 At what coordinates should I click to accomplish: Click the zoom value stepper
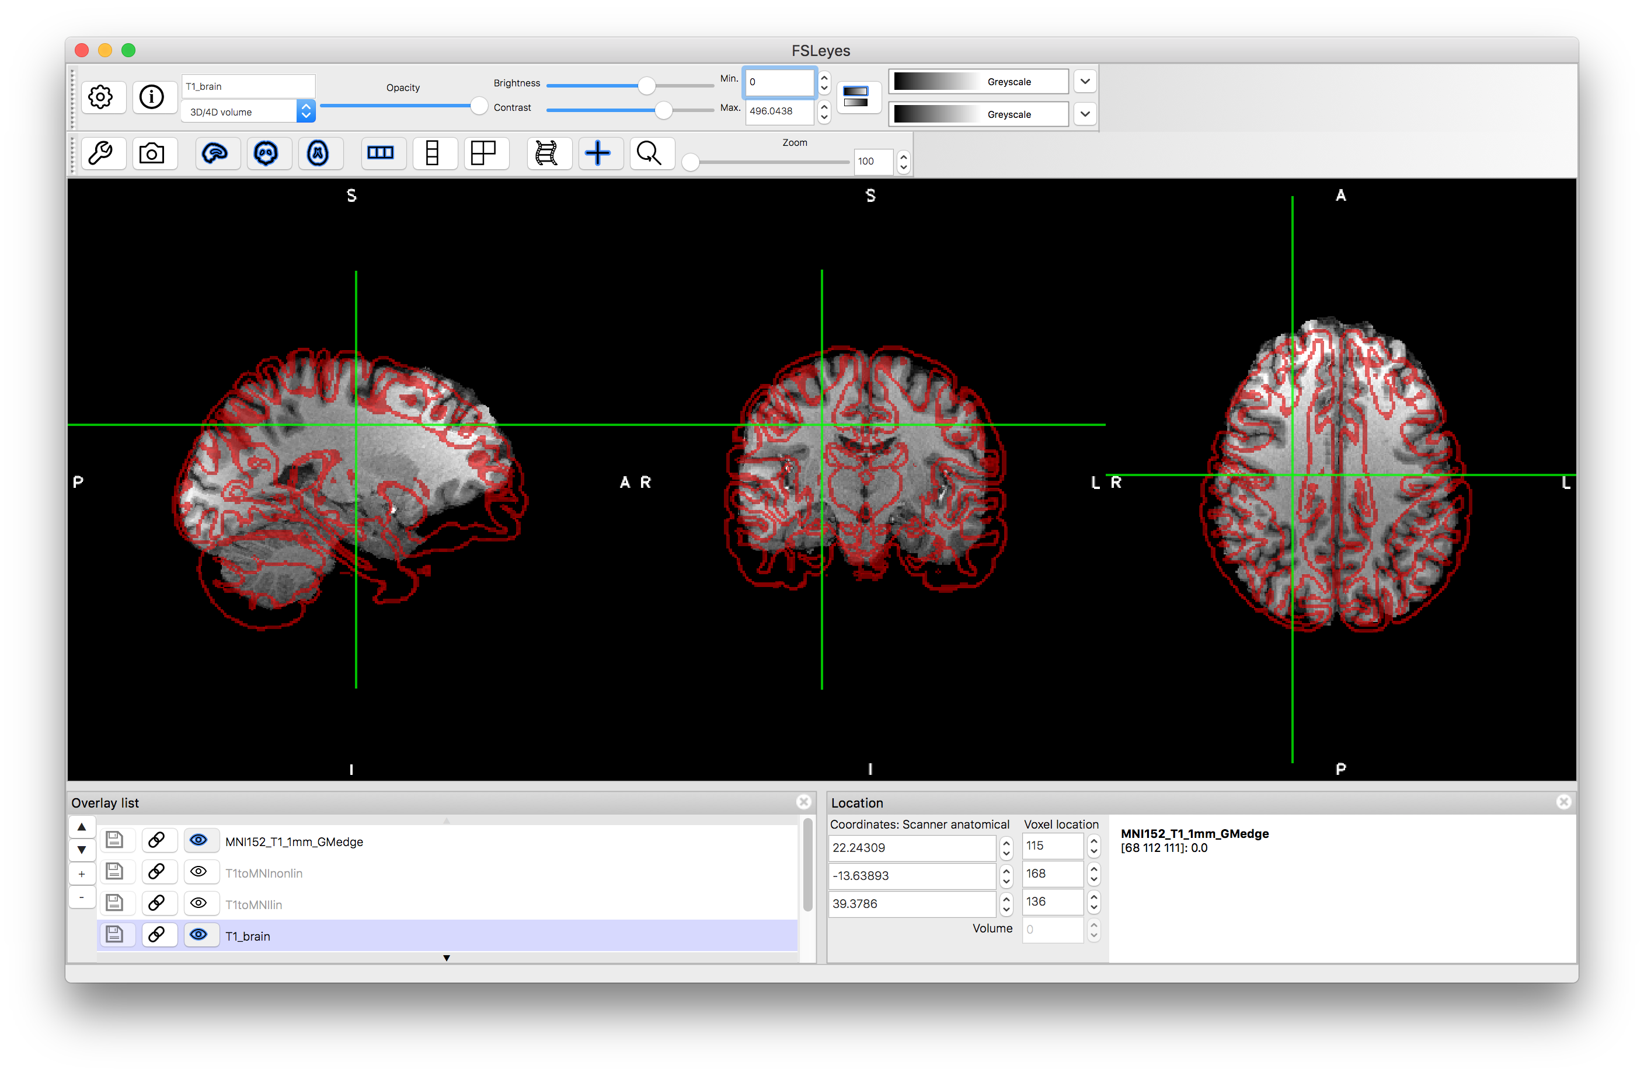pyautogui.click(x=904, y=162)
